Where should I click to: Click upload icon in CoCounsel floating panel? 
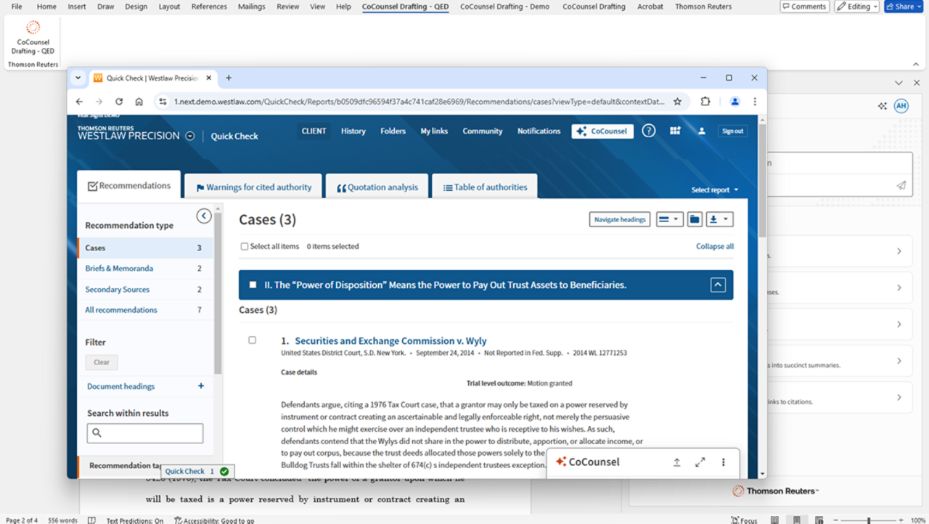pyautogui.click(x=676, y=462)
